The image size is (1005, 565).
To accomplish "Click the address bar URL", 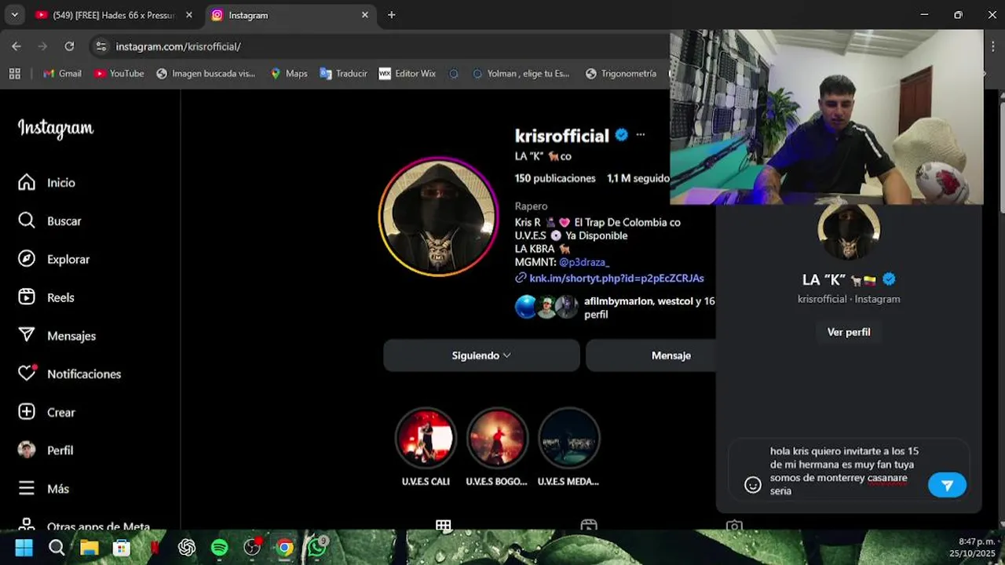I will click(x=178, y=46).
